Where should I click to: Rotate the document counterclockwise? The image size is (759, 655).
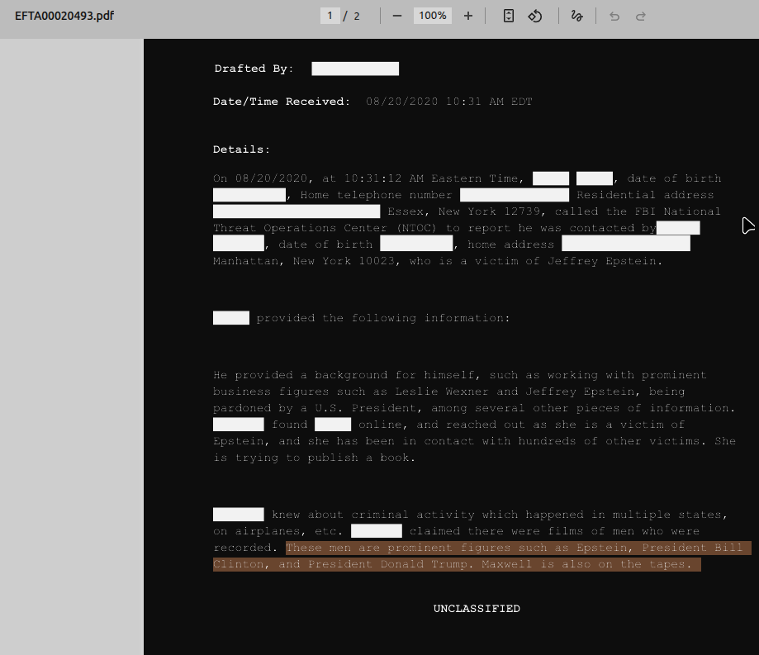coord(535,16)
